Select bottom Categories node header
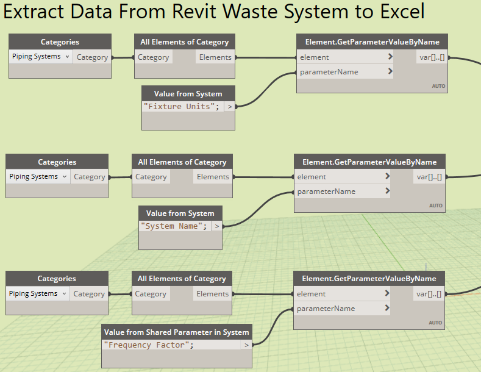 click(x=57, y=278)
